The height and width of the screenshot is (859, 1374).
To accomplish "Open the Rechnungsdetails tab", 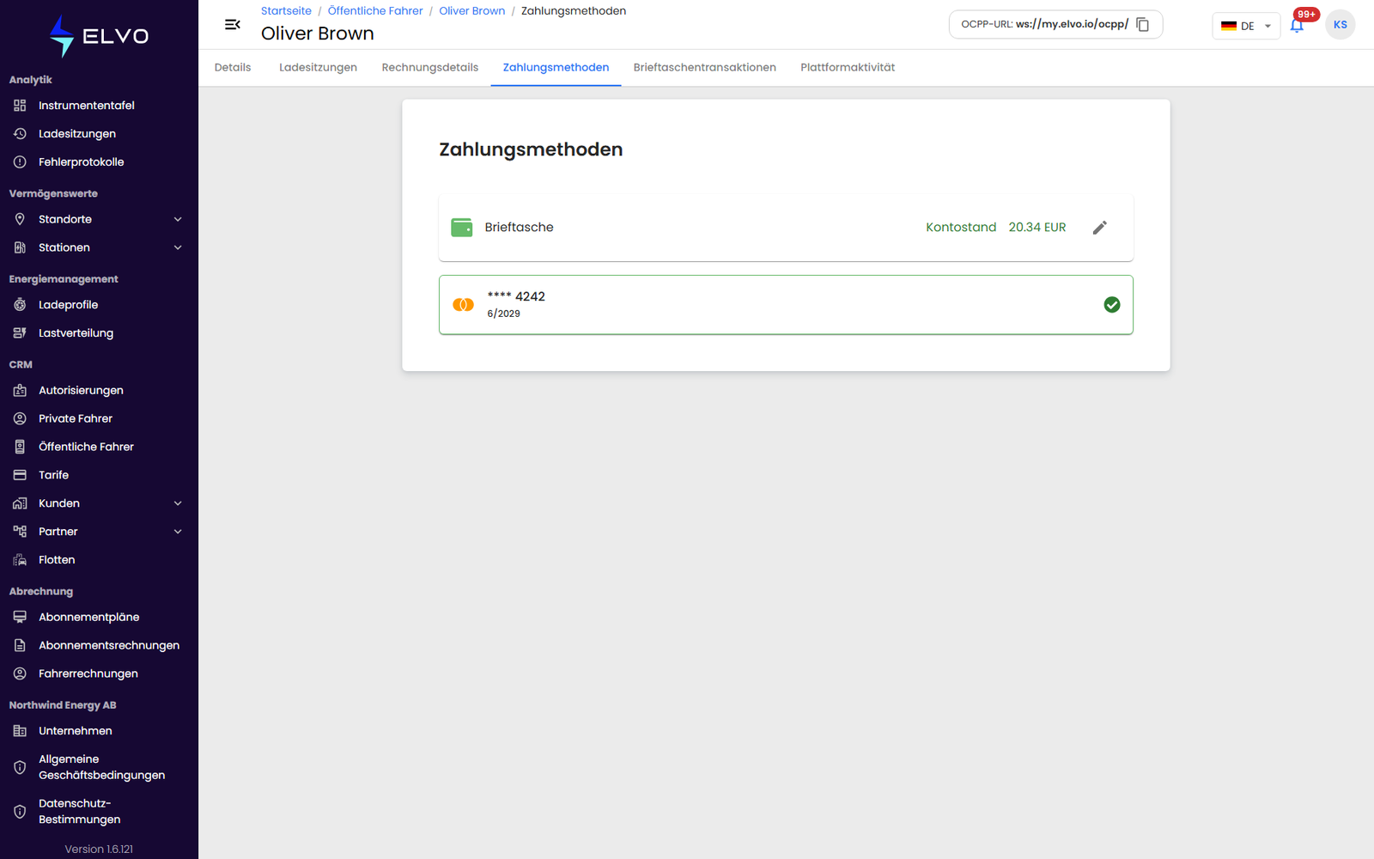I will 430,68.
